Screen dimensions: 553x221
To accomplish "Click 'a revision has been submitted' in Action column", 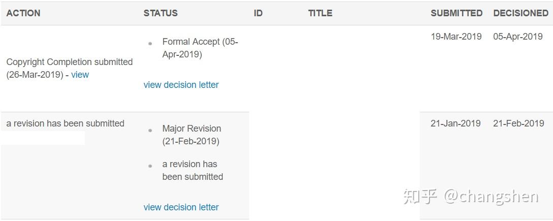I will (65, 123).
